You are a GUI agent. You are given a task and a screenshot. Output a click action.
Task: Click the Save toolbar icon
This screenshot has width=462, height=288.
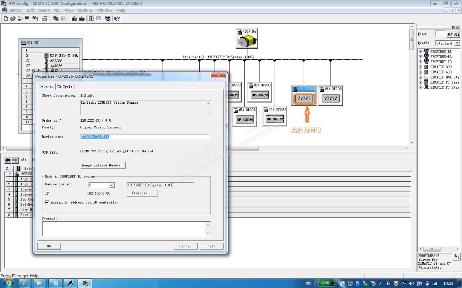point(27,18)
